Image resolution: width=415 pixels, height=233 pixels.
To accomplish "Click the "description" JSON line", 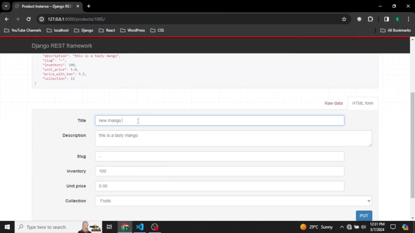I will [x=81, y=56].
